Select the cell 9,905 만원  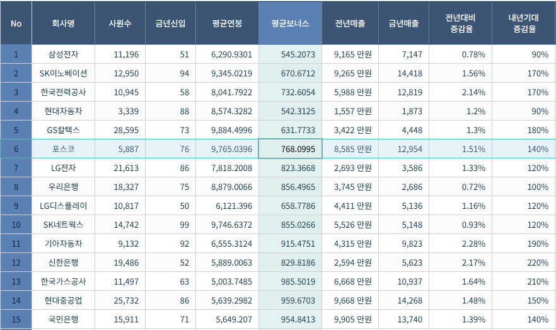coord(350,319)
